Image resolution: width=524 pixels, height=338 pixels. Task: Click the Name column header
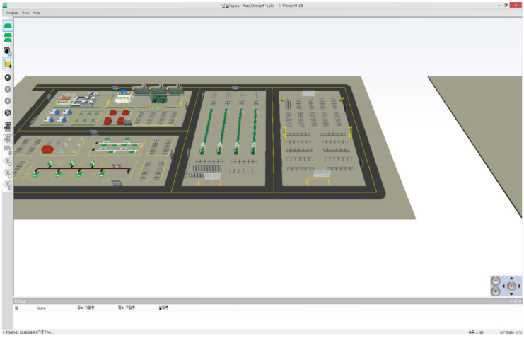pyautogui.click(x=41, y=308)
